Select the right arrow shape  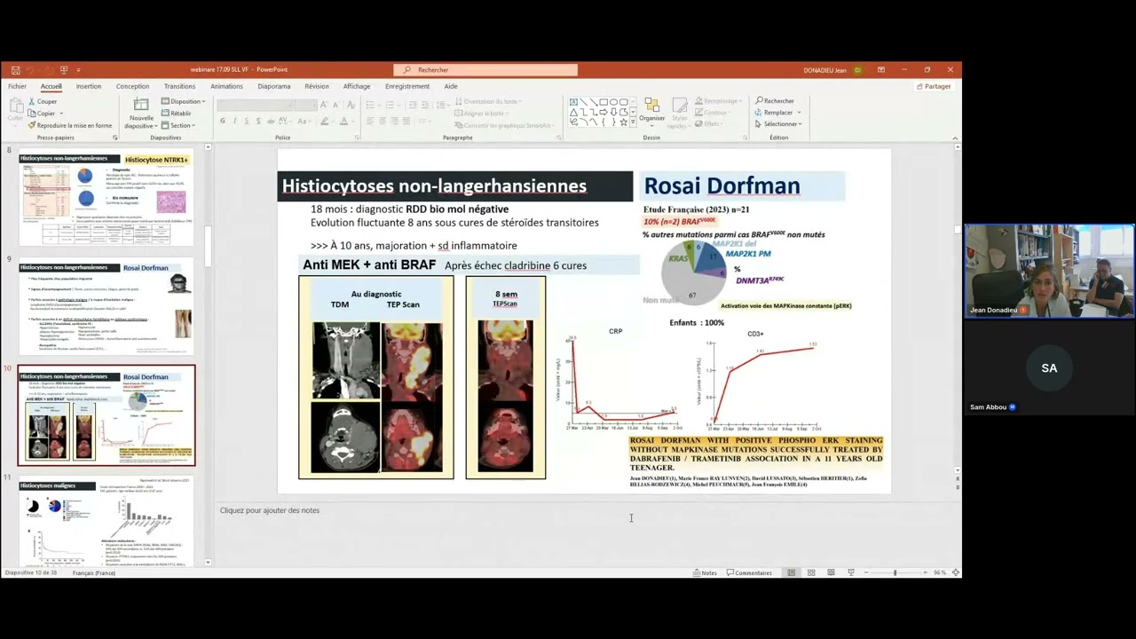point(603,112)
